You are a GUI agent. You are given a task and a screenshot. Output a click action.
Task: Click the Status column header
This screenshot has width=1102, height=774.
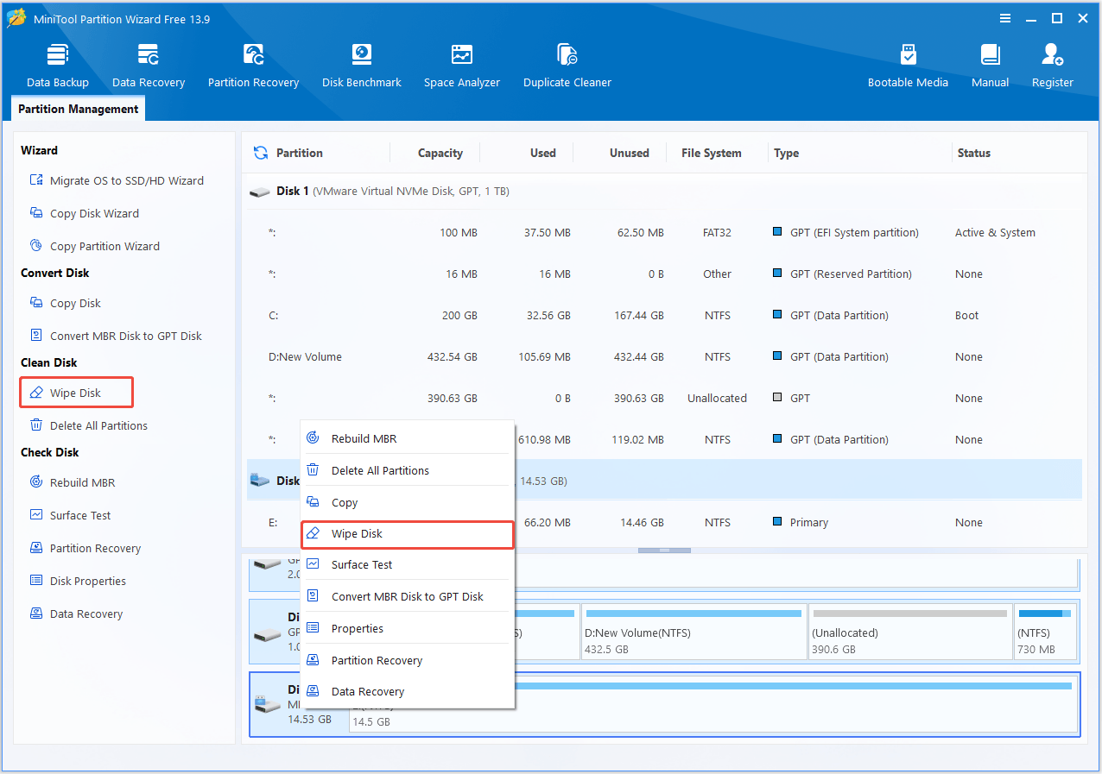(973, 153)
